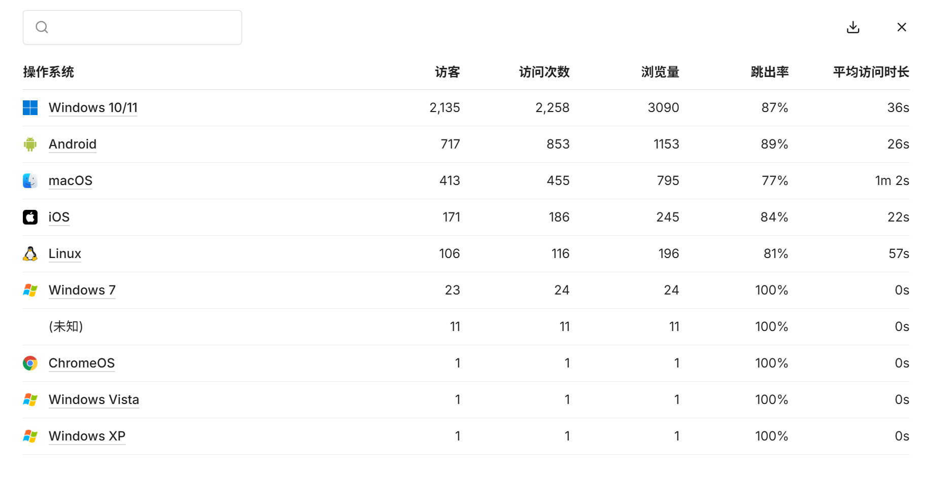Click the macOS Finder icon
This screenshot has height=478, width=927.
pyautogui.click(x=30, y=180)
